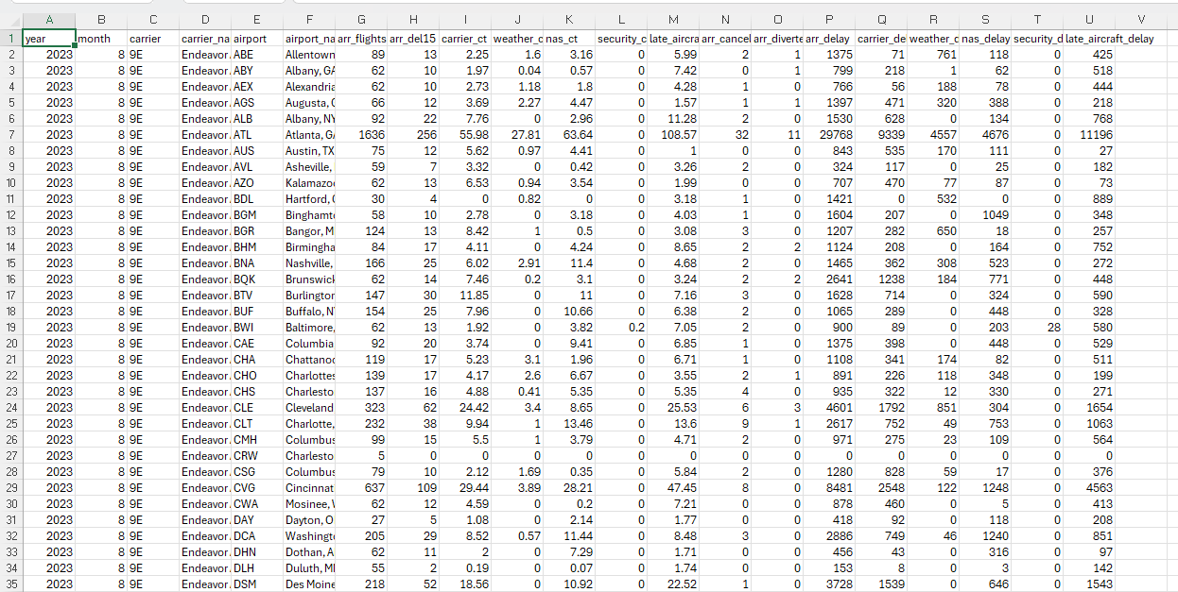
Task: Select the 'carrier' header cell in C1
Action: 152,37
